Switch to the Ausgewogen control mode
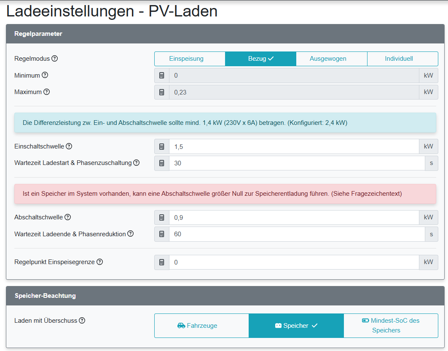The image size is (448, 351). click(331, 59)
